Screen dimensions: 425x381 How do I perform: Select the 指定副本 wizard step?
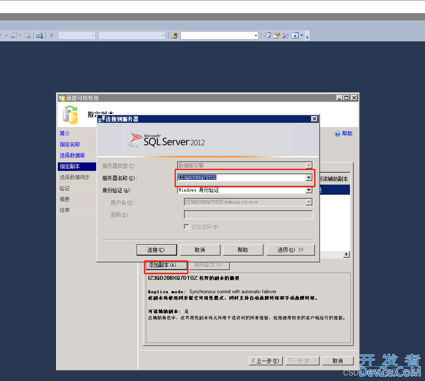(77, 167)
